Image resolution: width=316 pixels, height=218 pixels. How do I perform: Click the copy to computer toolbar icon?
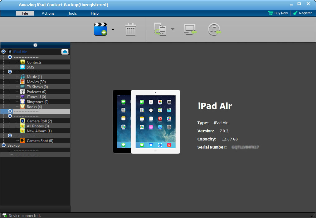pyautogui.click(x=190, y=29)
